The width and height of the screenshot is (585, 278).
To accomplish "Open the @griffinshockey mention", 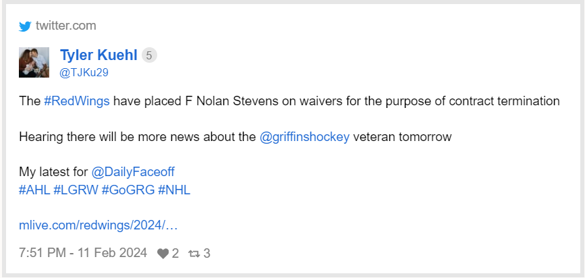I will 304,137.
